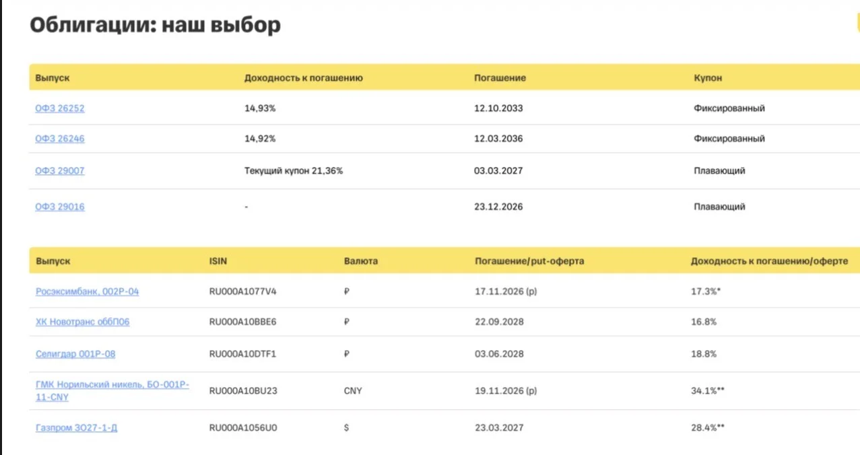Screen dimensions: 860x455
Task: Click the $ currency cell in Газпром row
Action: tap(346, 427)
